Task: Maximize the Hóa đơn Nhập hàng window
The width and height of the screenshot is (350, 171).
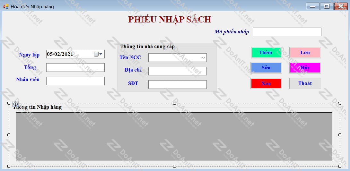Action: 327,6
